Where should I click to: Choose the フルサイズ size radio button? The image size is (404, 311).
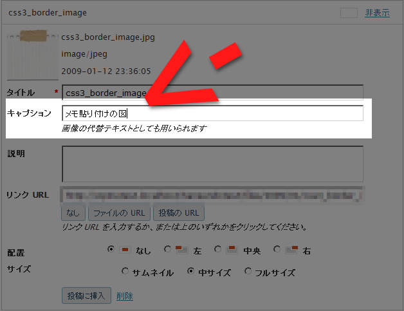click(x=248, y=272)
